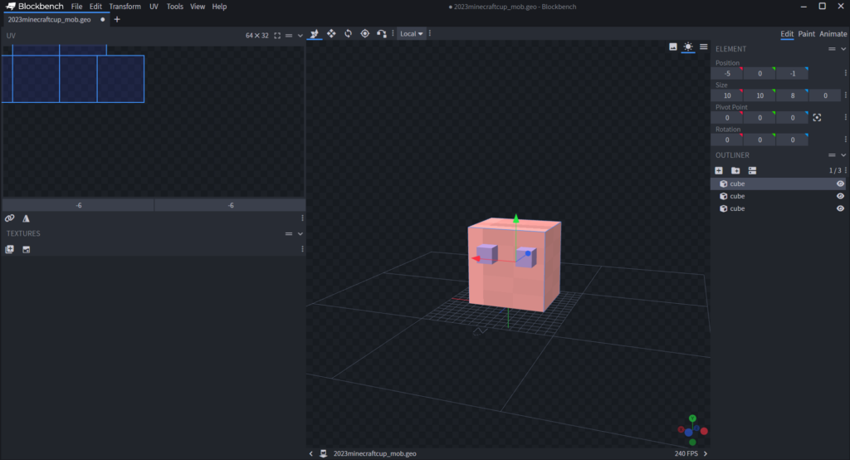Open the Transform menu
Viewport: 850px width, 460px height.
click(x=125, y=7)
